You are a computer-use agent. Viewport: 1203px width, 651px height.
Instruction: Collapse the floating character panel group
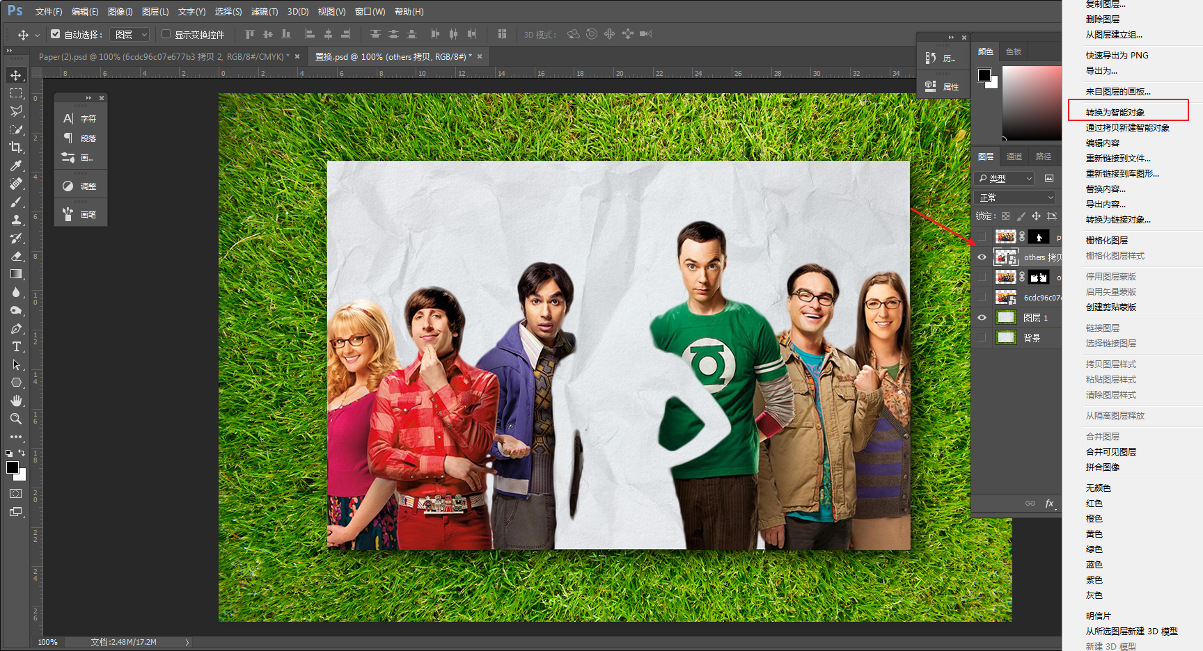pyautogui.click(x=88, y=98)
